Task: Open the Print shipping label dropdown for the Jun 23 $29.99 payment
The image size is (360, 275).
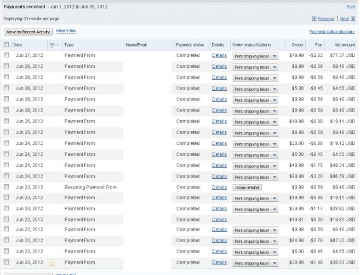Action: (255, 209)
